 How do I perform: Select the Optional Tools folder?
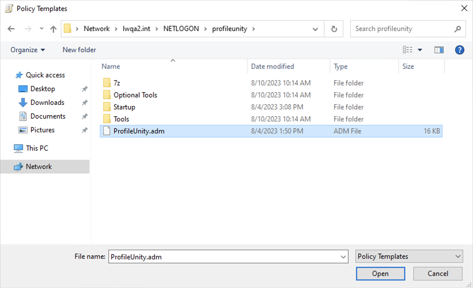[x=135, y=95]
